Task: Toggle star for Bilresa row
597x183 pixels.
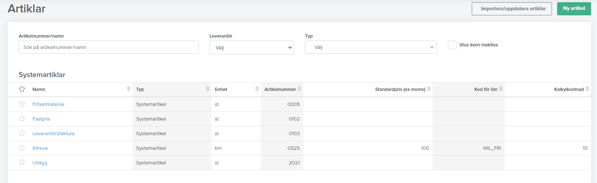Action: click(22, 148)
